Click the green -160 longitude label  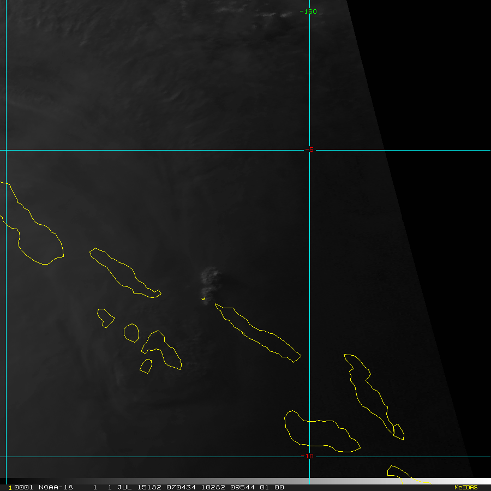pos(308,11)
